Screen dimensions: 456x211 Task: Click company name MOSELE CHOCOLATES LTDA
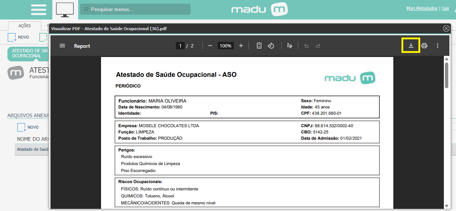169,126
